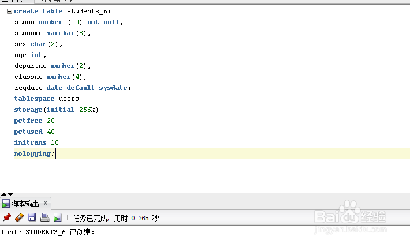
Task: Click the 'pctused 40' line
Action: pos(34,132)
